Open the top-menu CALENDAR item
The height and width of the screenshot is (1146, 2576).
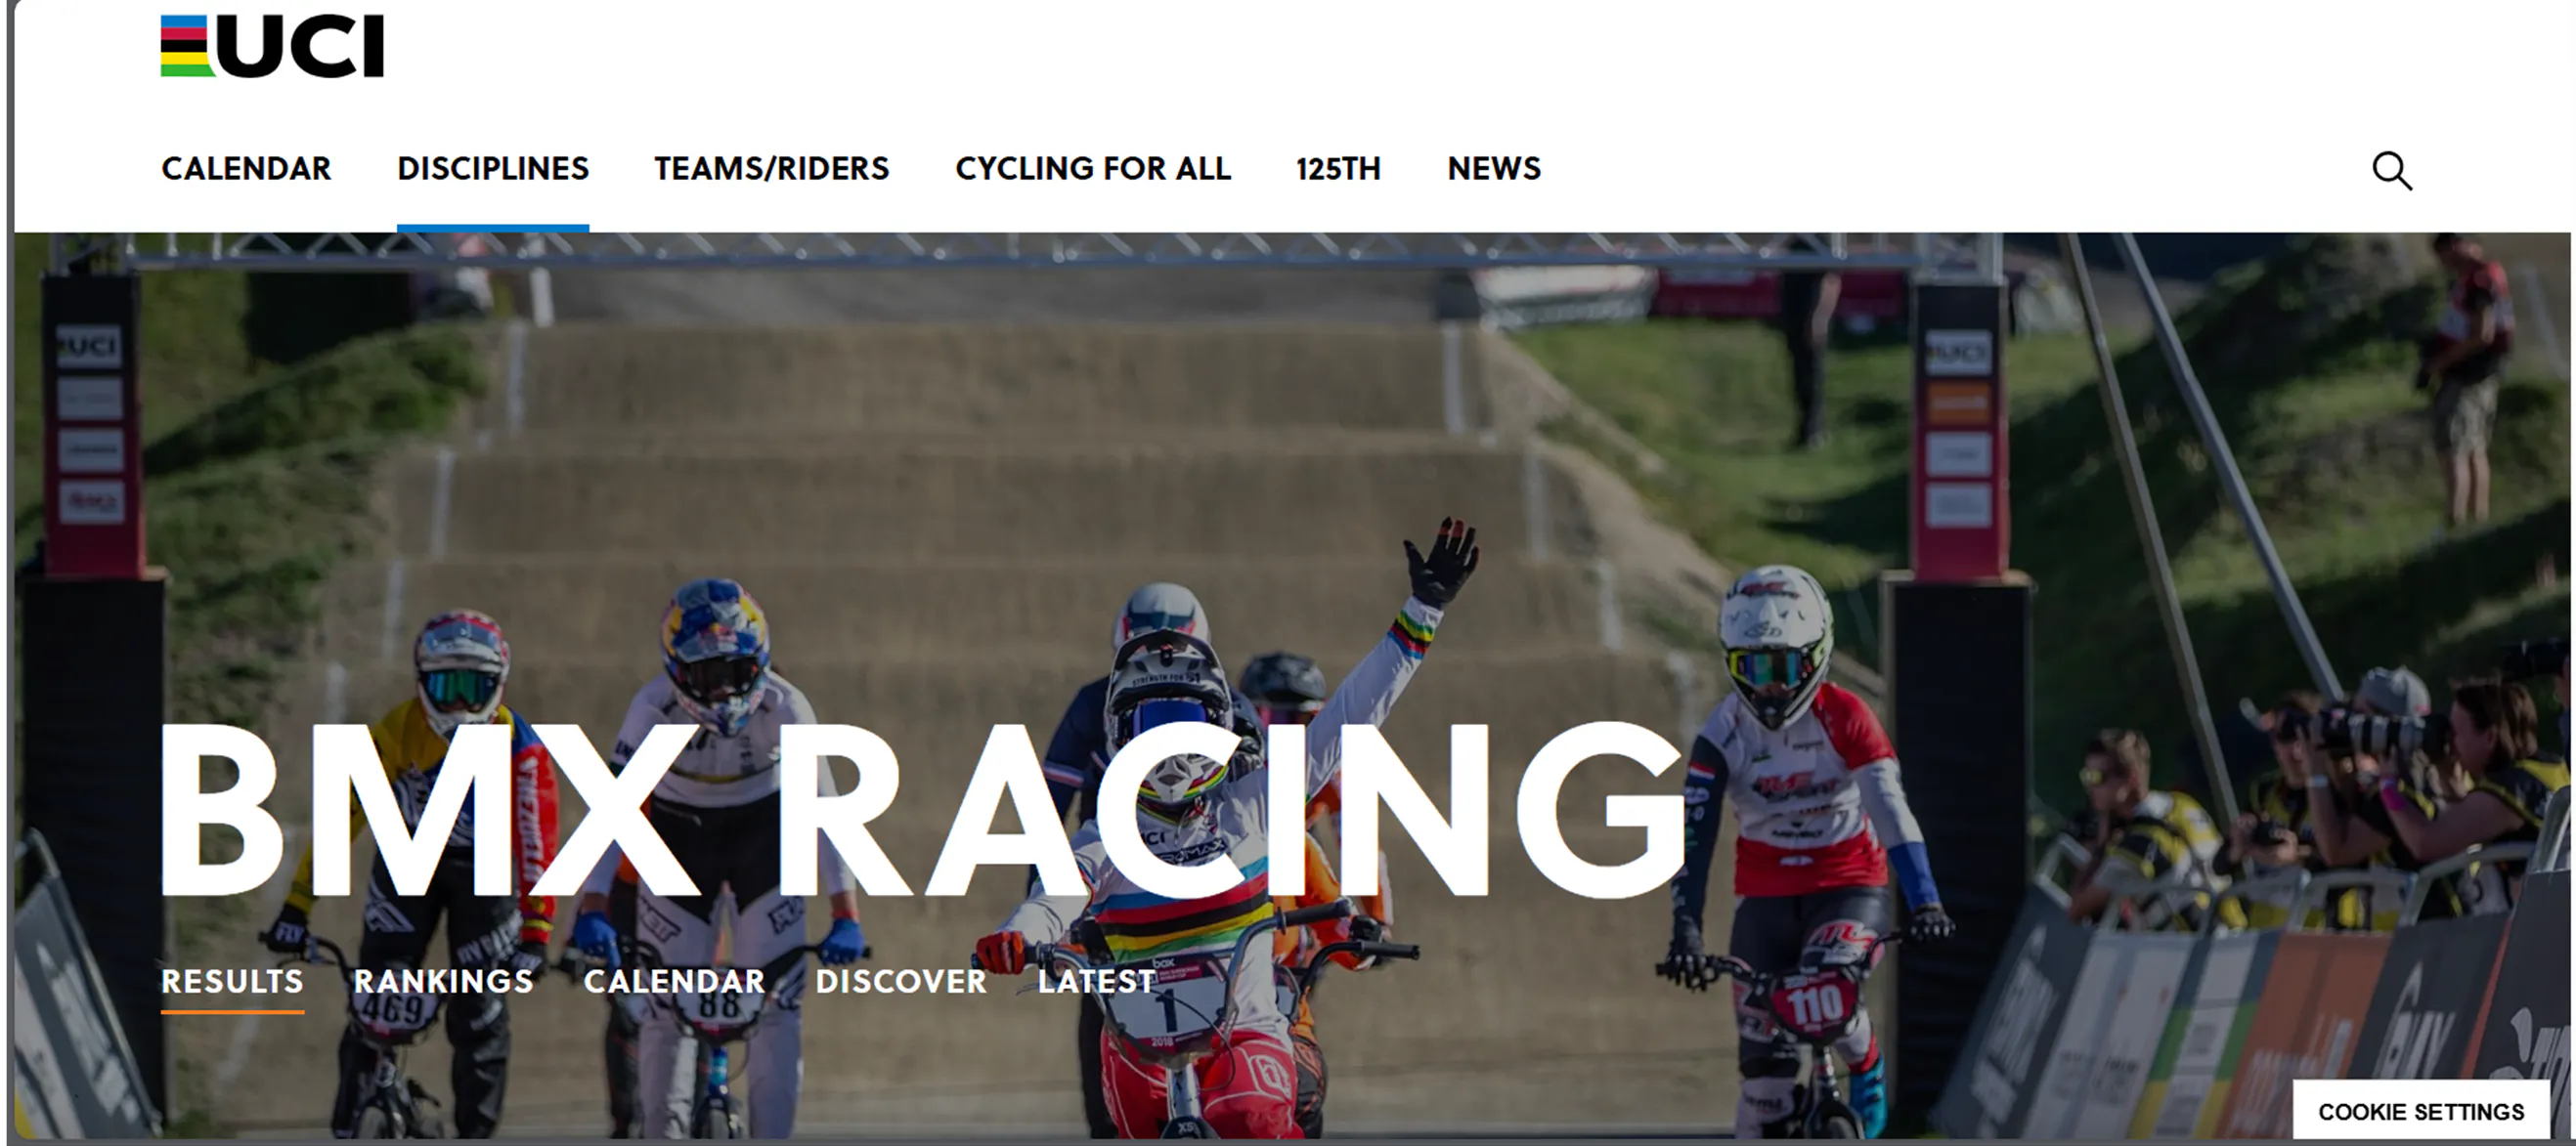point(246,168)
